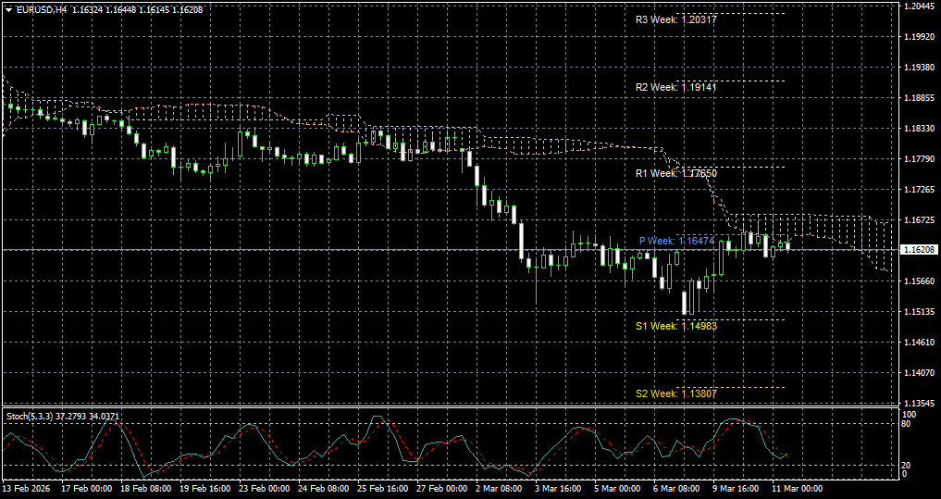Select the yellow dashed S1 Week pivot line
The height and width of the screenshot is (499, 941).
pos(731,319)
